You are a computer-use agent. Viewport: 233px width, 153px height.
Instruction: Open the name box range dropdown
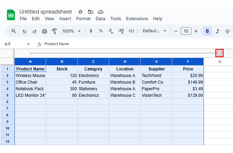[28, 44]
